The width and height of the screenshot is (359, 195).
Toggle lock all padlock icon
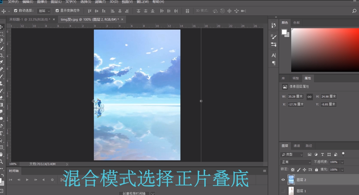click(316, 170)
